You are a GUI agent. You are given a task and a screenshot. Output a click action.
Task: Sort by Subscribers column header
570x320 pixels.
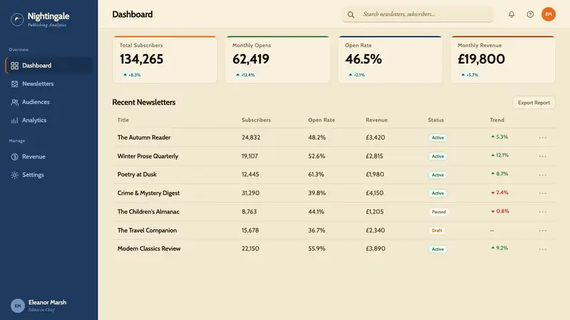tap(256, 120)
